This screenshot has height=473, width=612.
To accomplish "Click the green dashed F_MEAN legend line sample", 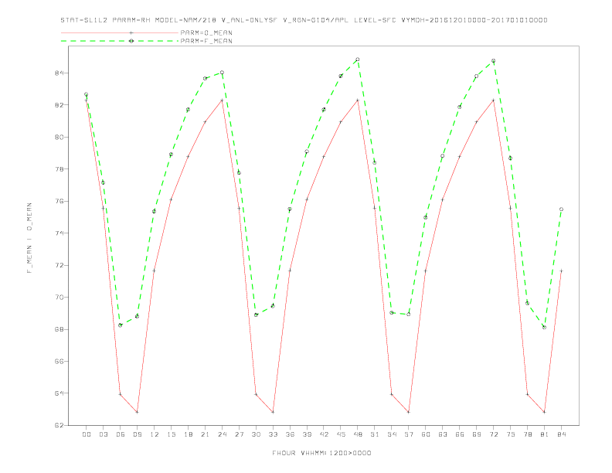I will point(120,41).
